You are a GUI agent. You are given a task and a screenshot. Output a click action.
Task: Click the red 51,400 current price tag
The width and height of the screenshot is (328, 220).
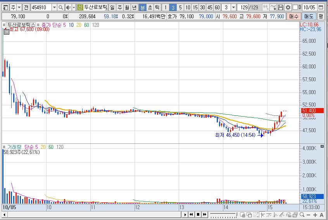312,110
